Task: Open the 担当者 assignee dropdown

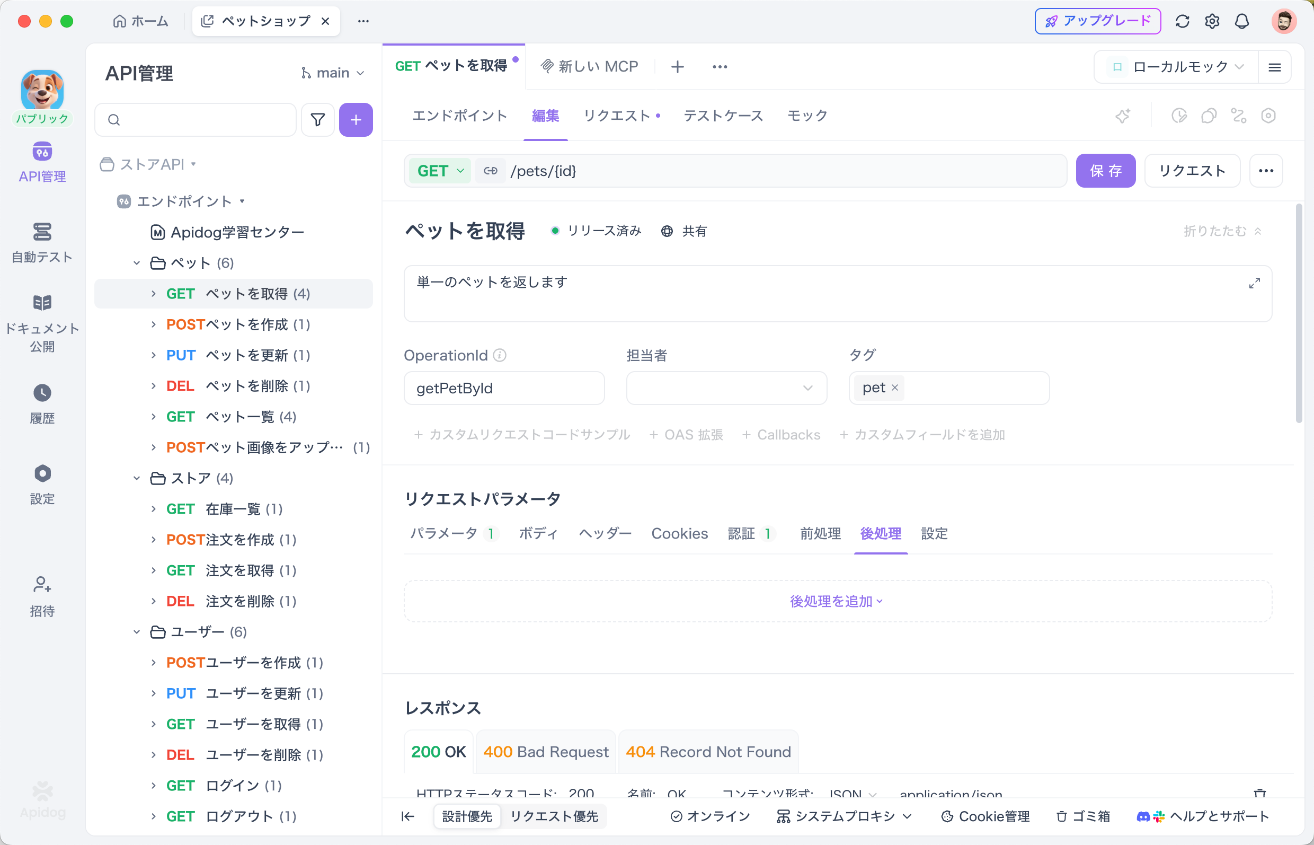Action: click(x=726, y=388)
